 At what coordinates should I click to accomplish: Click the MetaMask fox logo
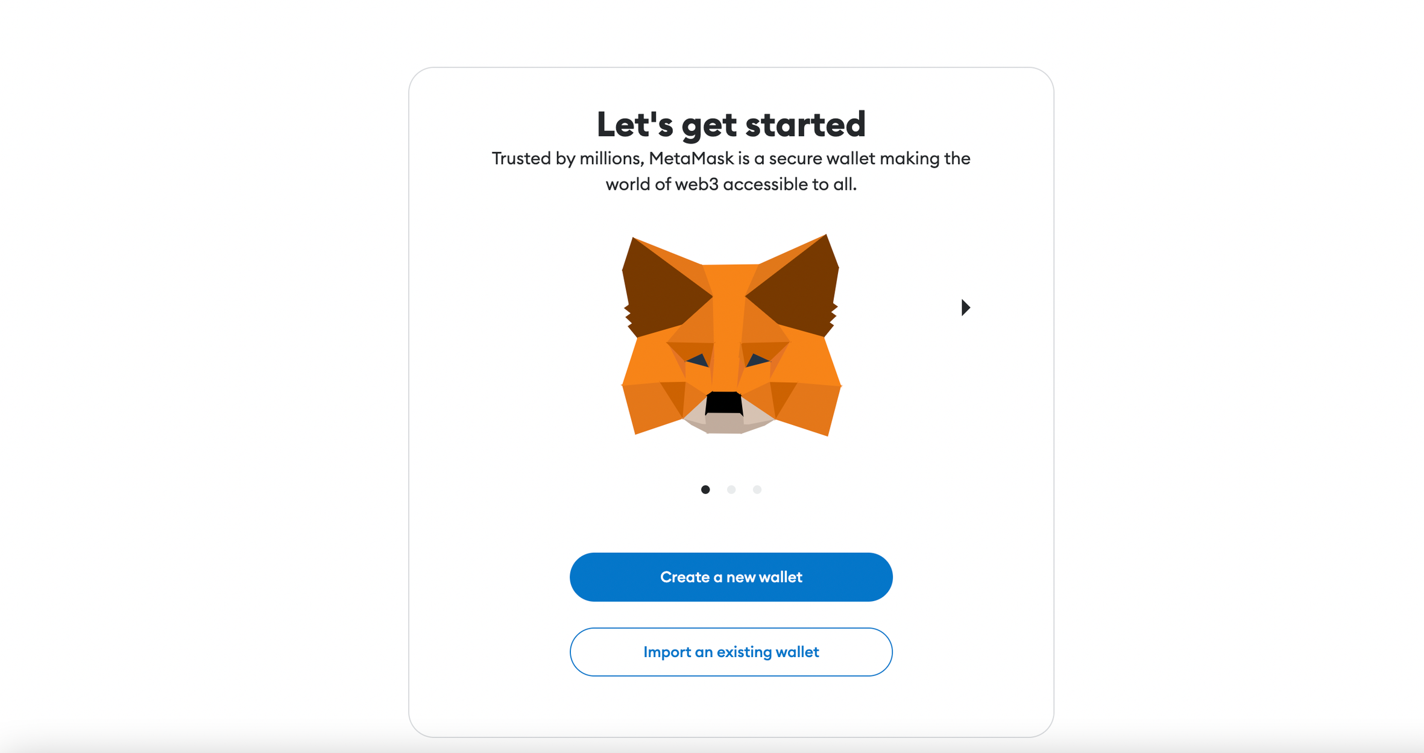[731, 335]
